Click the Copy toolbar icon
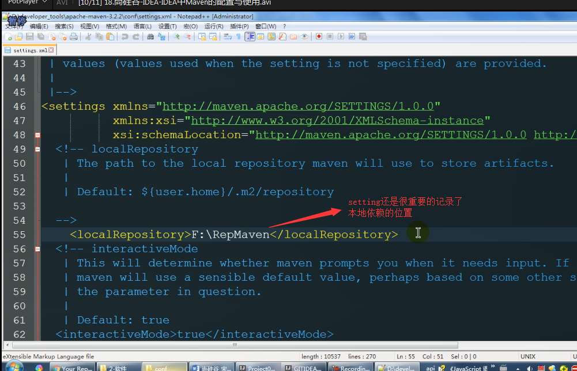The height and width of the screenshot is (371, 577). 99,37
